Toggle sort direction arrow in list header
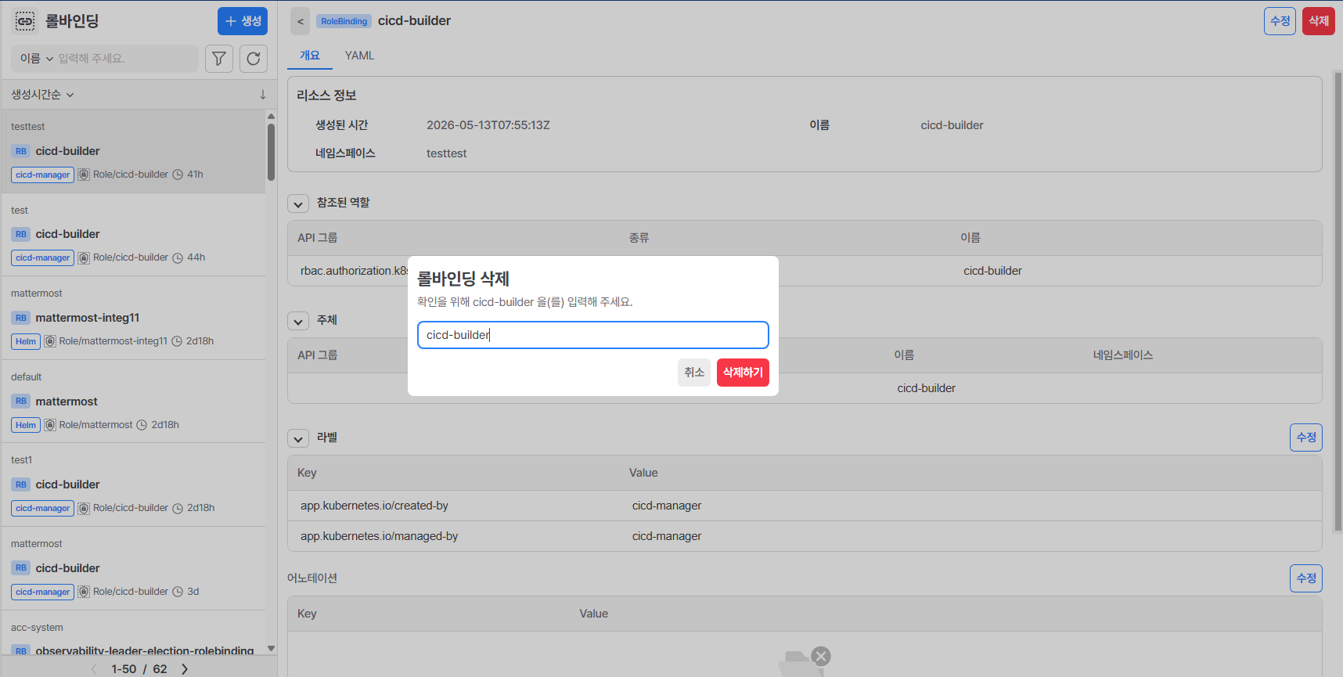Screen dimensions: 1343x677 pos(263,95)
